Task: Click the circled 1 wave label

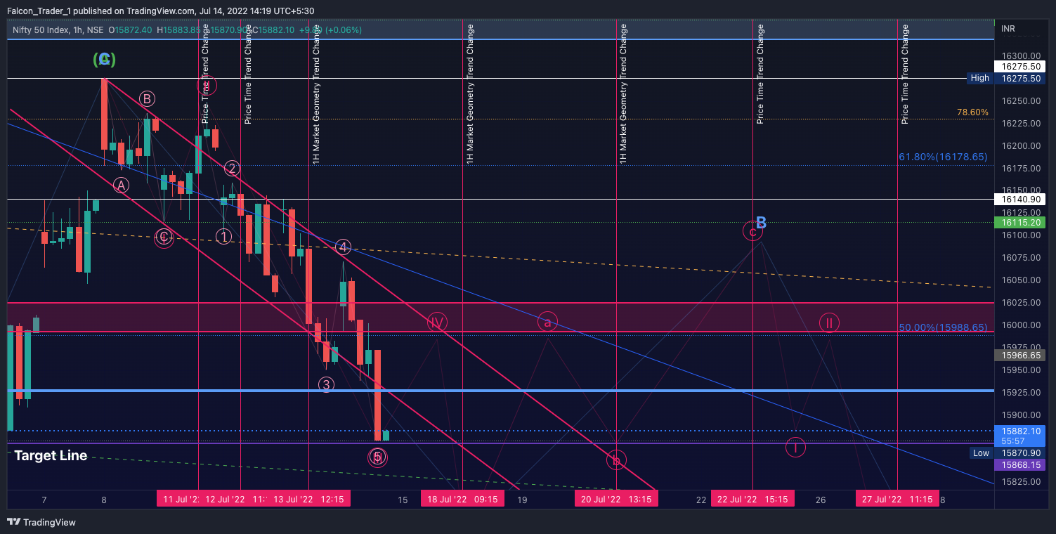Action: pos(223,236)
